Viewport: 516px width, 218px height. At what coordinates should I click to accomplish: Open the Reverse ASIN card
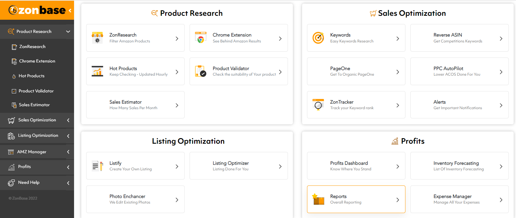[459, 38]
